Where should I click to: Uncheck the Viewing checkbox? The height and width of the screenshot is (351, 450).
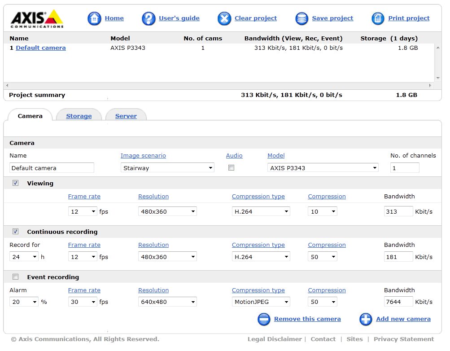click(16, 183)
